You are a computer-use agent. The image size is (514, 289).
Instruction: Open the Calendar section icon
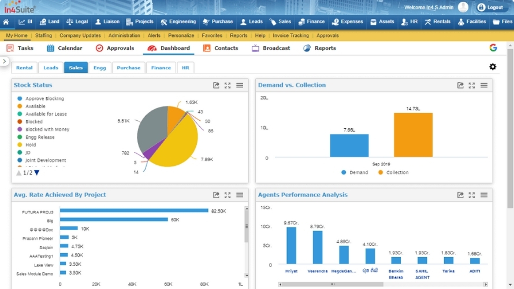(x=50, y=48)
